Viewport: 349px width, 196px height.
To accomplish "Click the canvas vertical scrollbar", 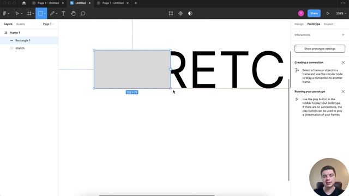I will tap(288, 130).
